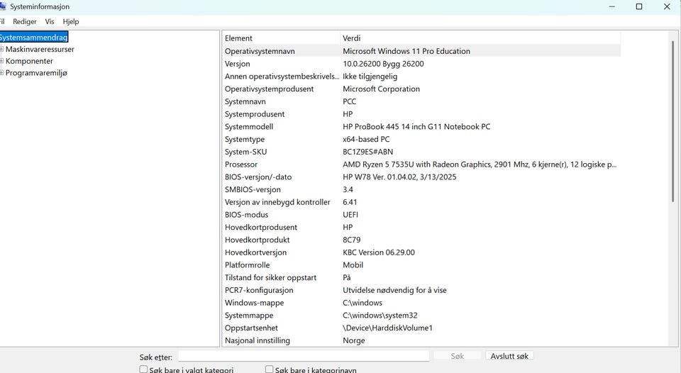681x373 pixels.
Task: Click the value 'Norge'
Action: (x=353, y=341)
